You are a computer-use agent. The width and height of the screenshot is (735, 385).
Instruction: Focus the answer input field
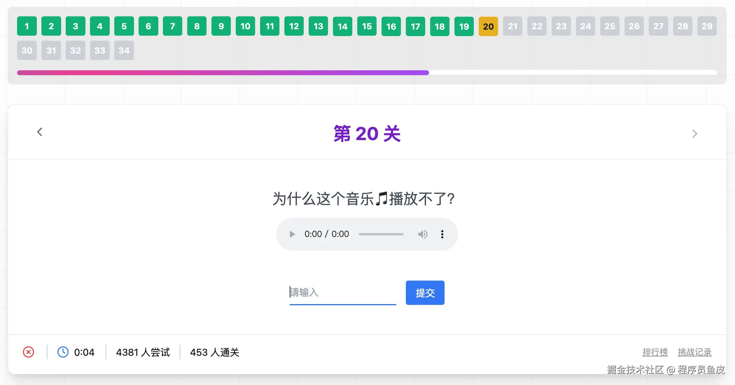(x=342, y=292)
